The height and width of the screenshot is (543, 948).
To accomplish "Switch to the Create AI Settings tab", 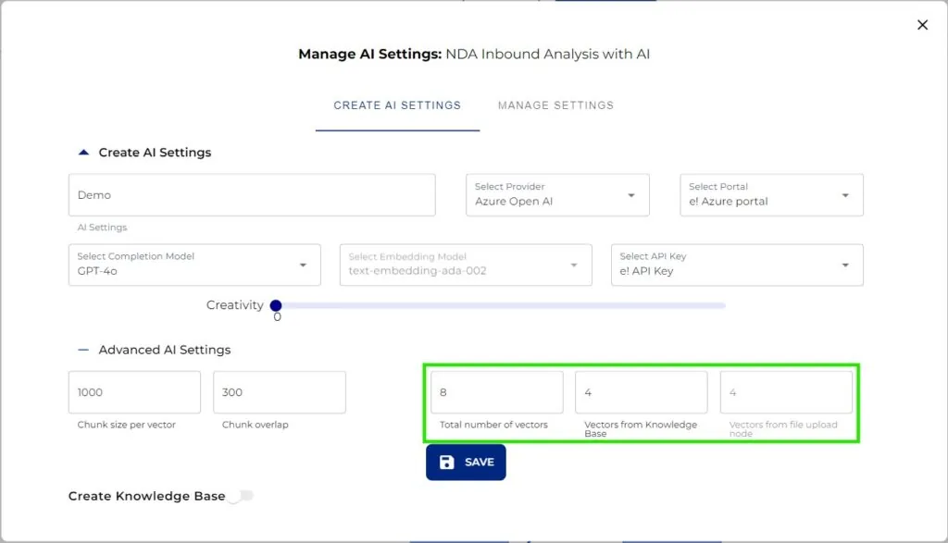I will point(397,105).
